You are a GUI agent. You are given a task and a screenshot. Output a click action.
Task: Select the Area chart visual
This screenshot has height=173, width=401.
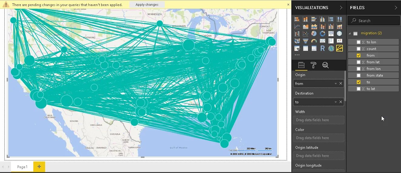[x=305, y=26]
